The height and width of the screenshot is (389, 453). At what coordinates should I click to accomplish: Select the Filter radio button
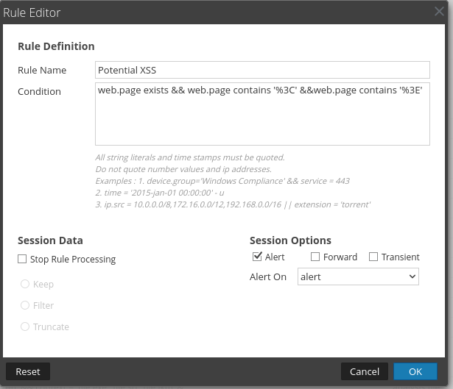(25, 305)
